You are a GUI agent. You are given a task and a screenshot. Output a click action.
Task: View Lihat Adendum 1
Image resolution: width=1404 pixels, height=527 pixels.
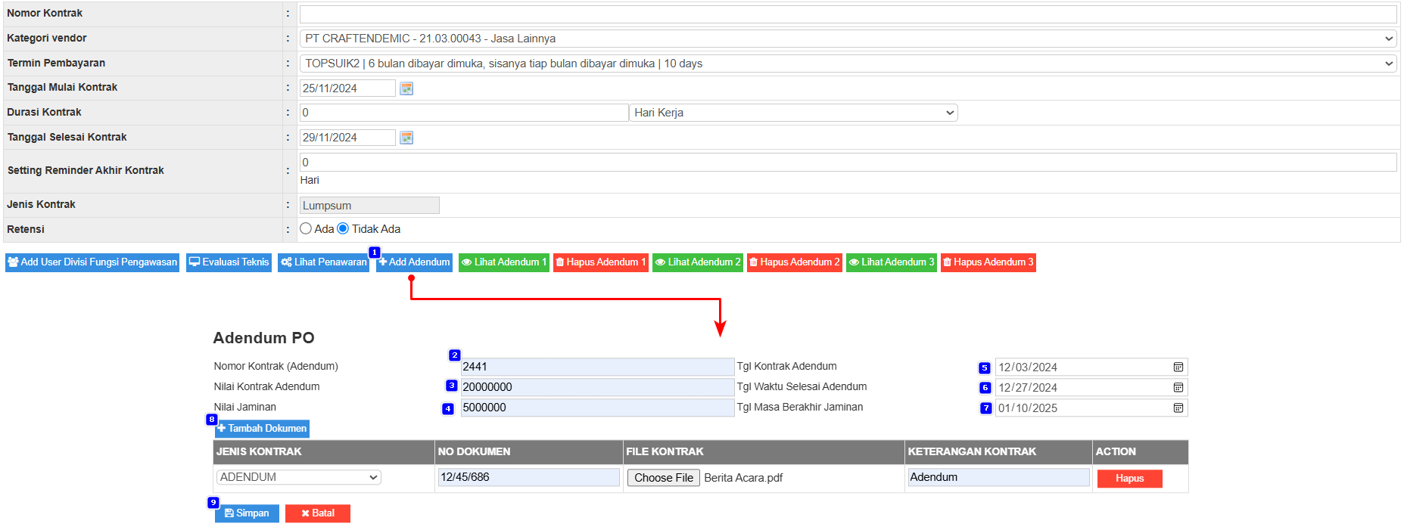click(503, 262)
